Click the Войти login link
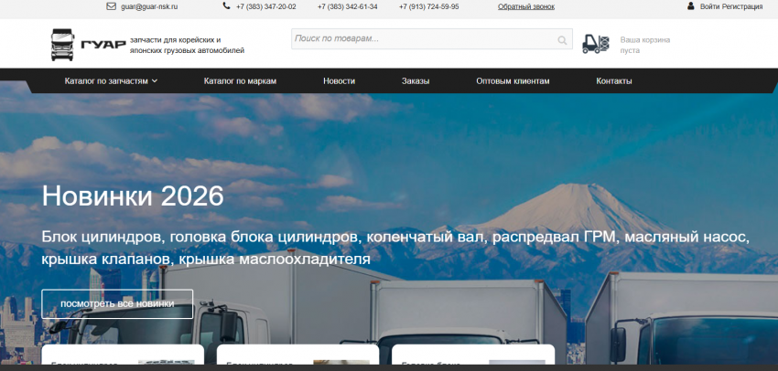The width and height of the screenshot is (778, 371). pyautogui.click(x=711, y=6)
